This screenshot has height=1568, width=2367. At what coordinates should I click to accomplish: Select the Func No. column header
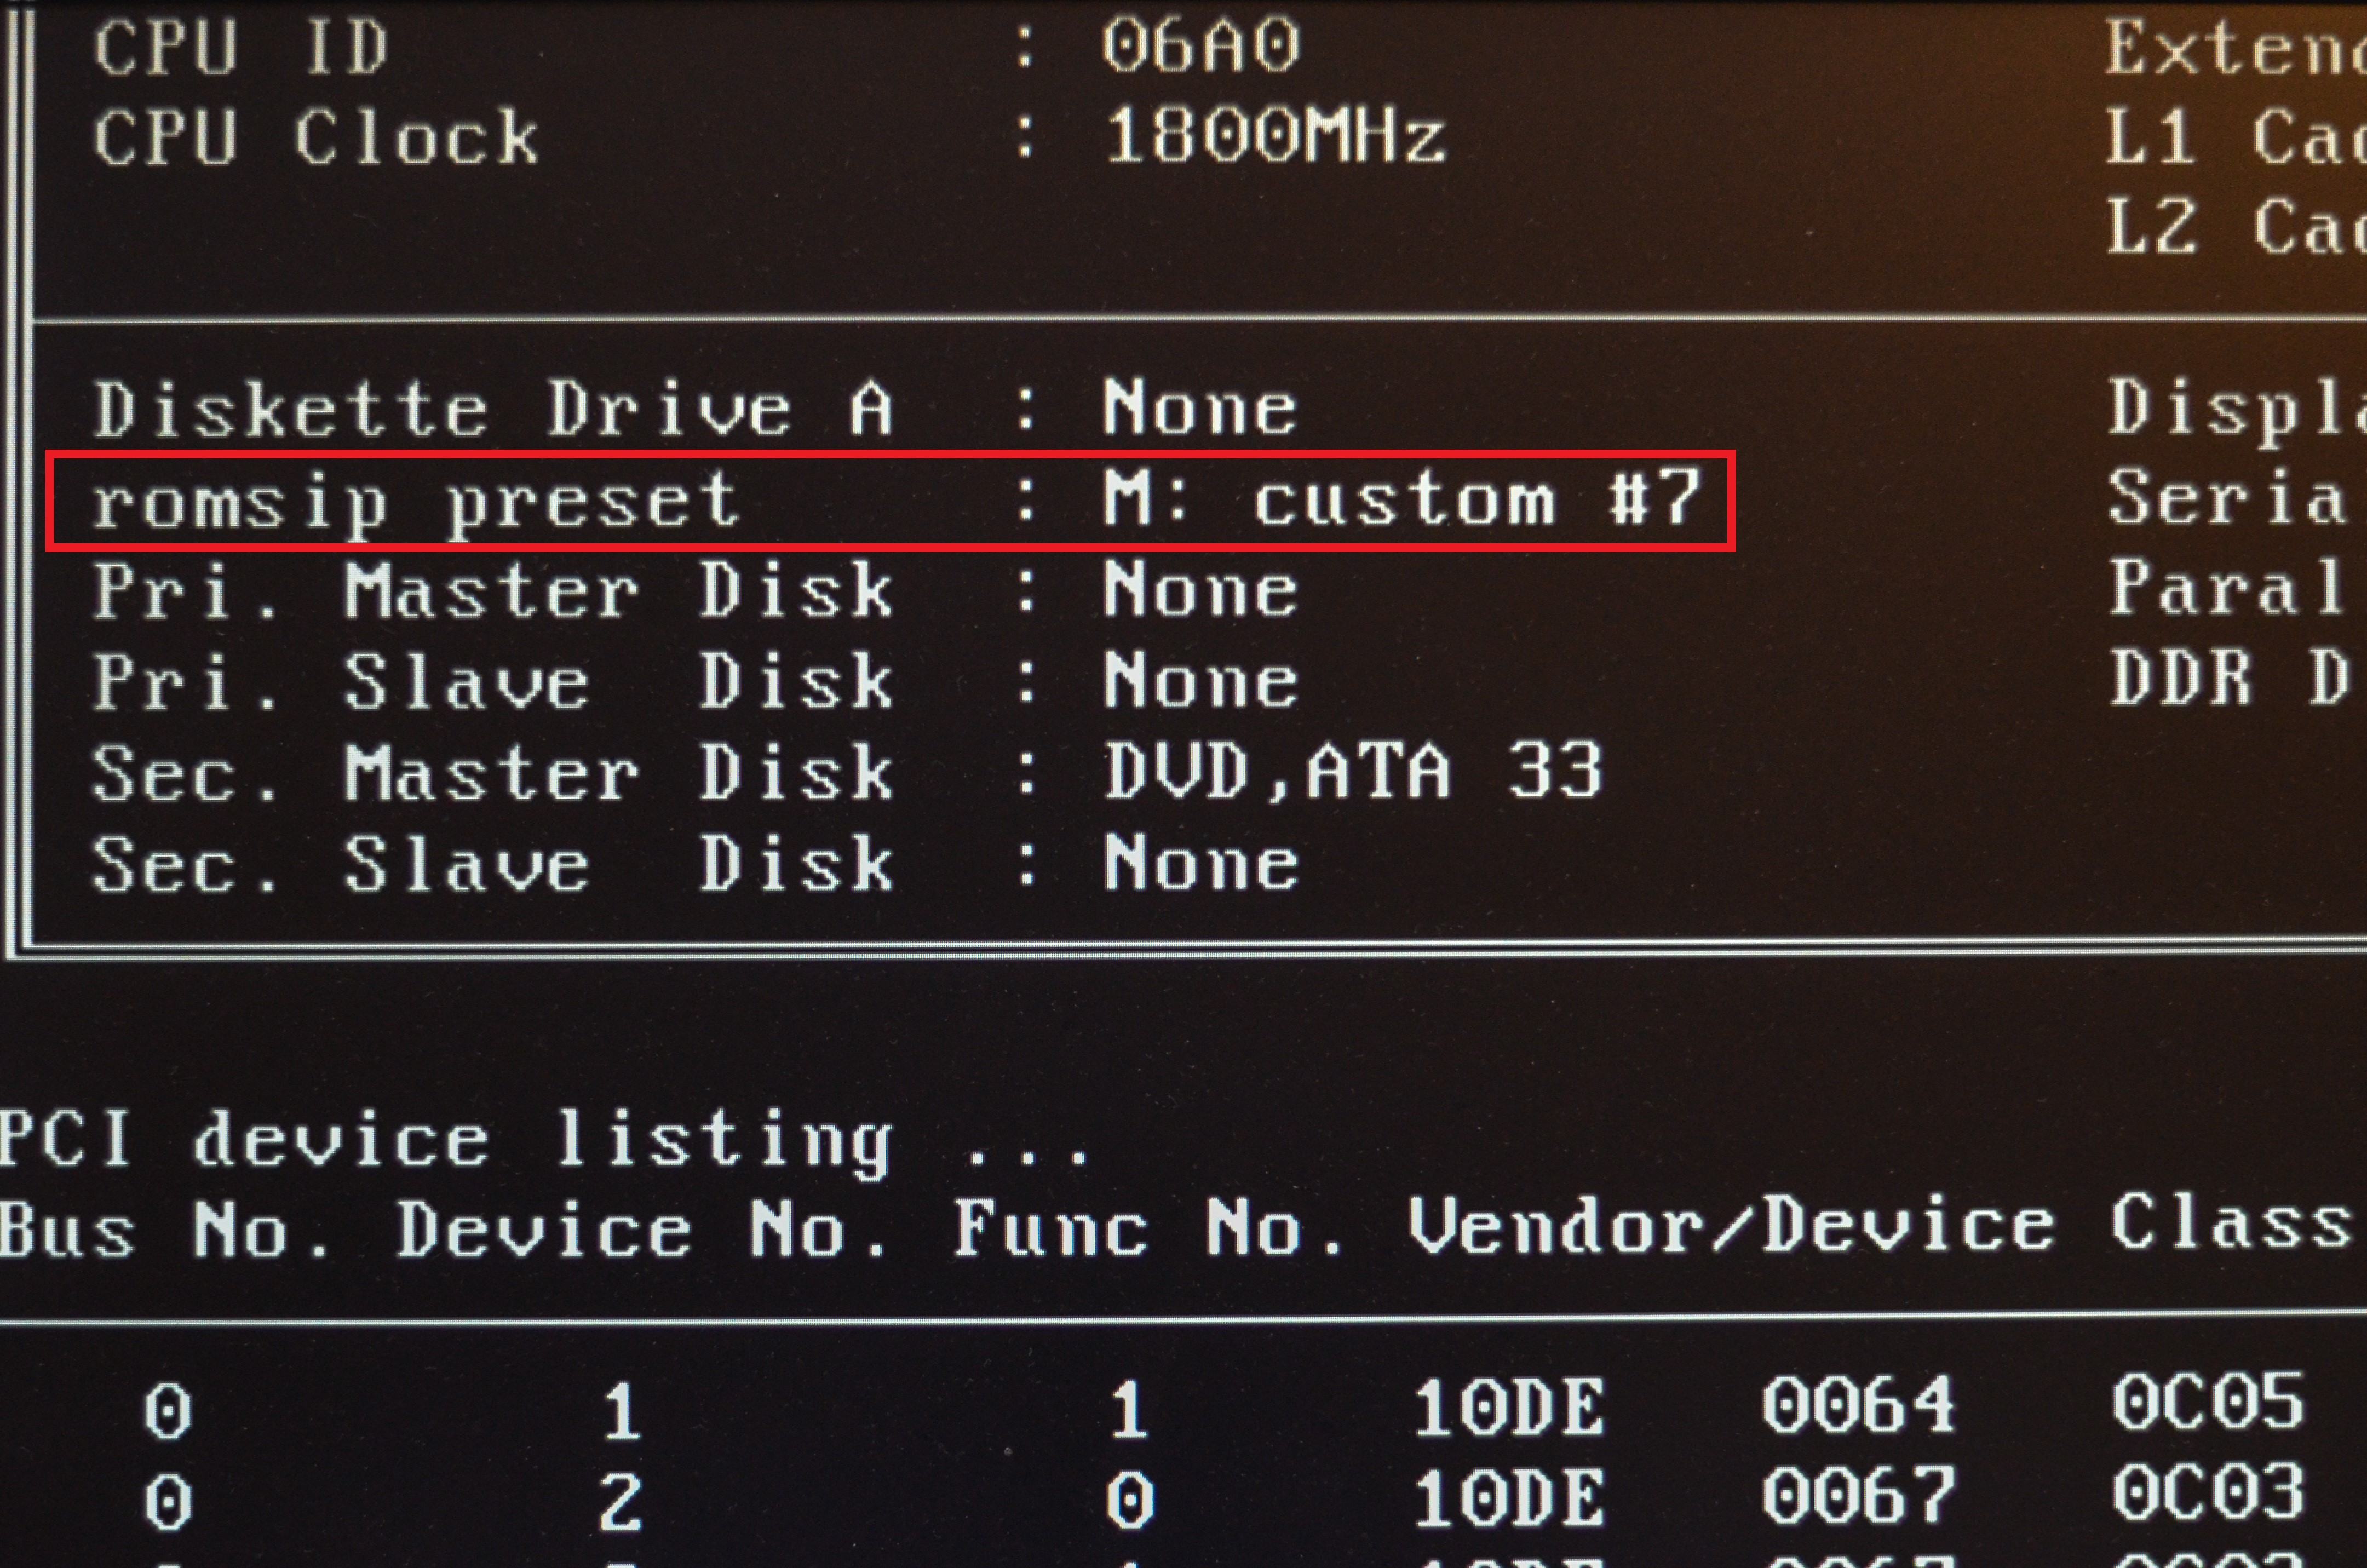[1147, 1228]
